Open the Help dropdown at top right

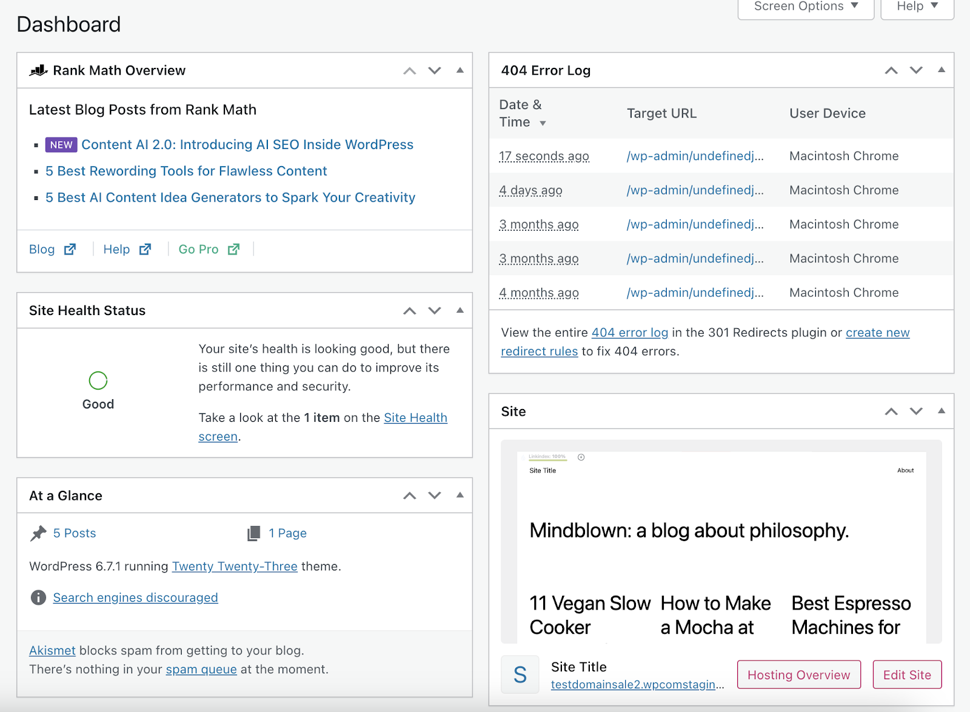tap(916, 6)
